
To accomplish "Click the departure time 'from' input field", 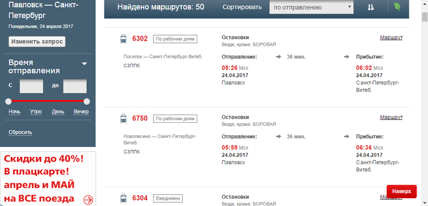I will pyautogui.click(x=31, y=86).
